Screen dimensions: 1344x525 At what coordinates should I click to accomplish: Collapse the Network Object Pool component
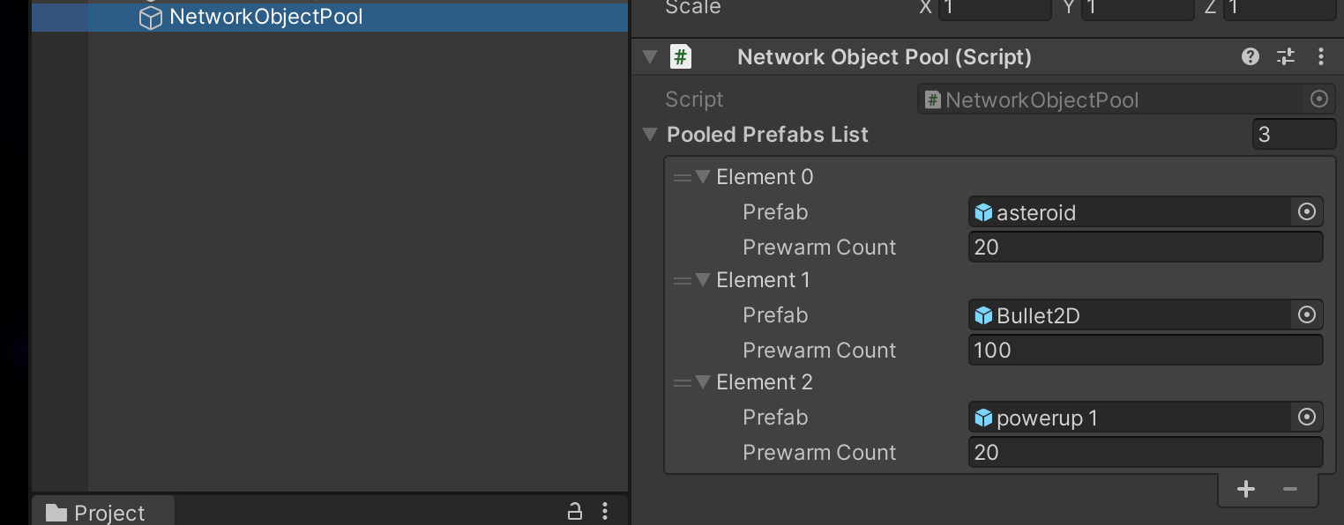(x=651, y=57)
